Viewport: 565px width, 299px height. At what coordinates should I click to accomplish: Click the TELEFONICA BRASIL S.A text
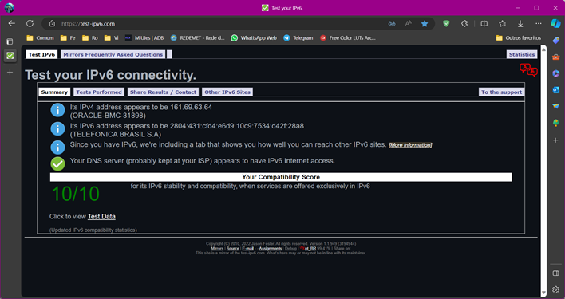click(x=116, y=135)
